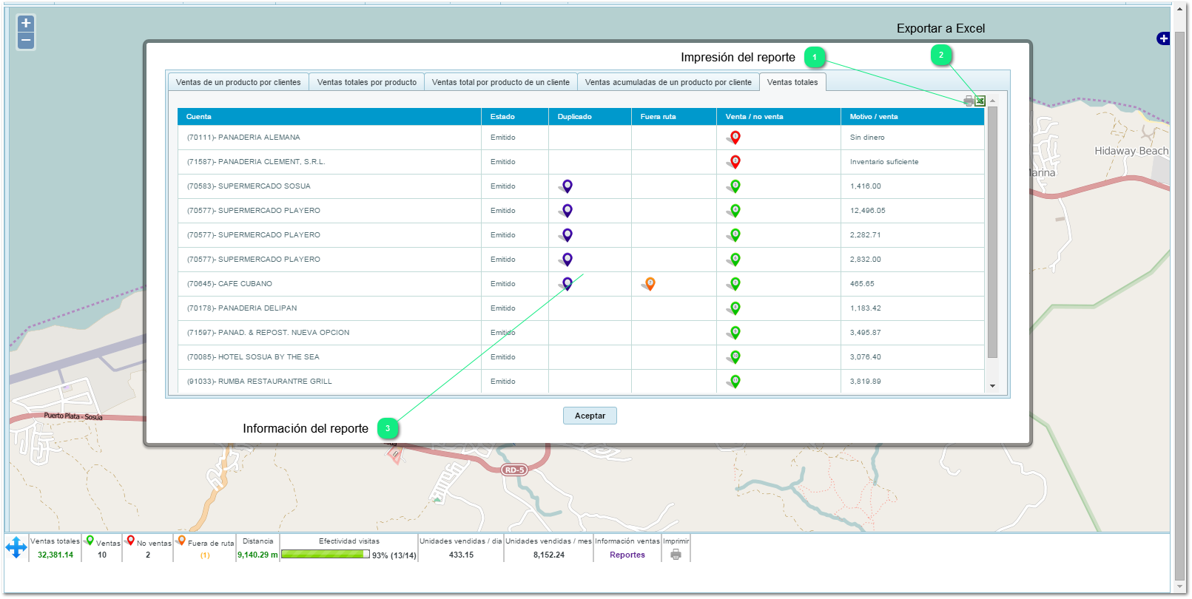1192x599 pixels.
Task: Click the page scrollbar down arrow
Action: [x=1180, y=587]
